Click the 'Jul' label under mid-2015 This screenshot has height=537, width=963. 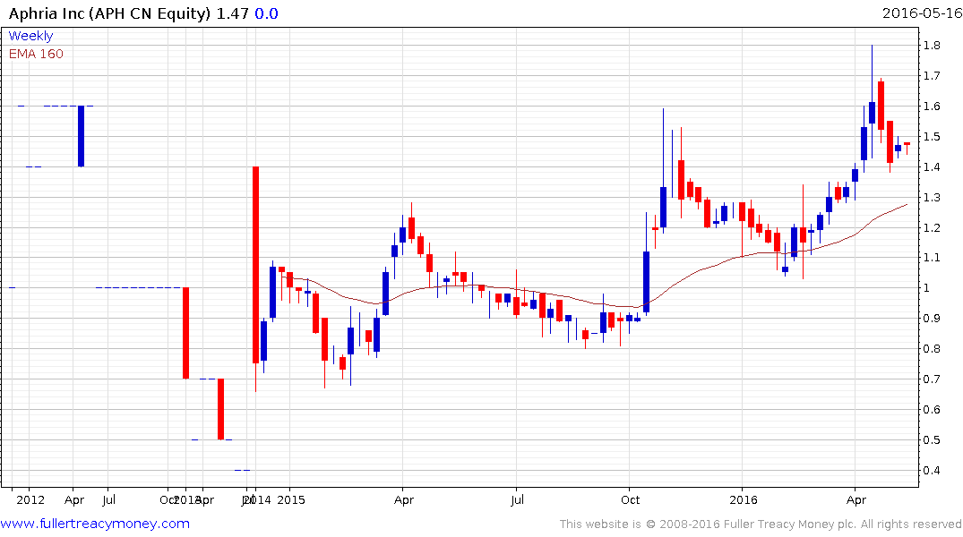click(517, 499)
